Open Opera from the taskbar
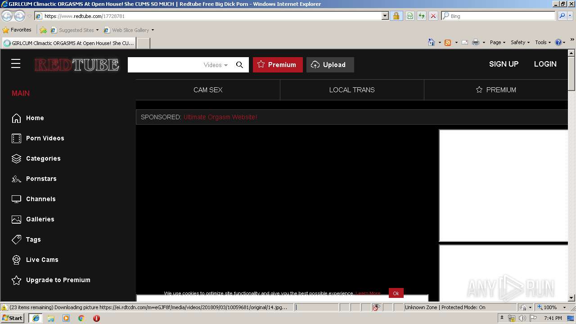The width and height of the screenshot is (576, 324). [96, 318]
